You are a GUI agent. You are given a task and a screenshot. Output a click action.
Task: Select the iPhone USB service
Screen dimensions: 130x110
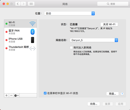point(21,40)
